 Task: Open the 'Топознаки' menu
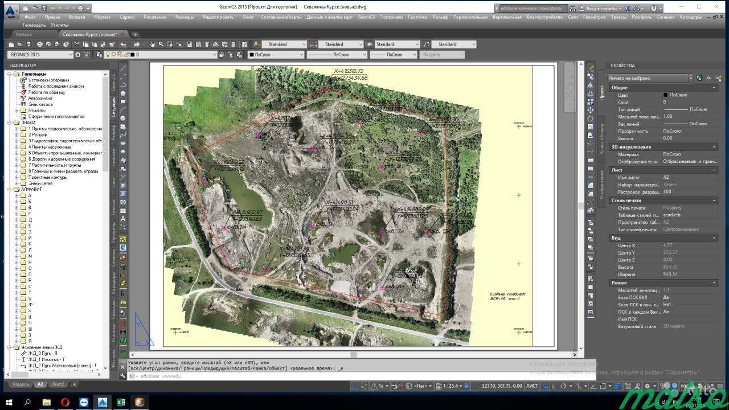coord(391,17)
